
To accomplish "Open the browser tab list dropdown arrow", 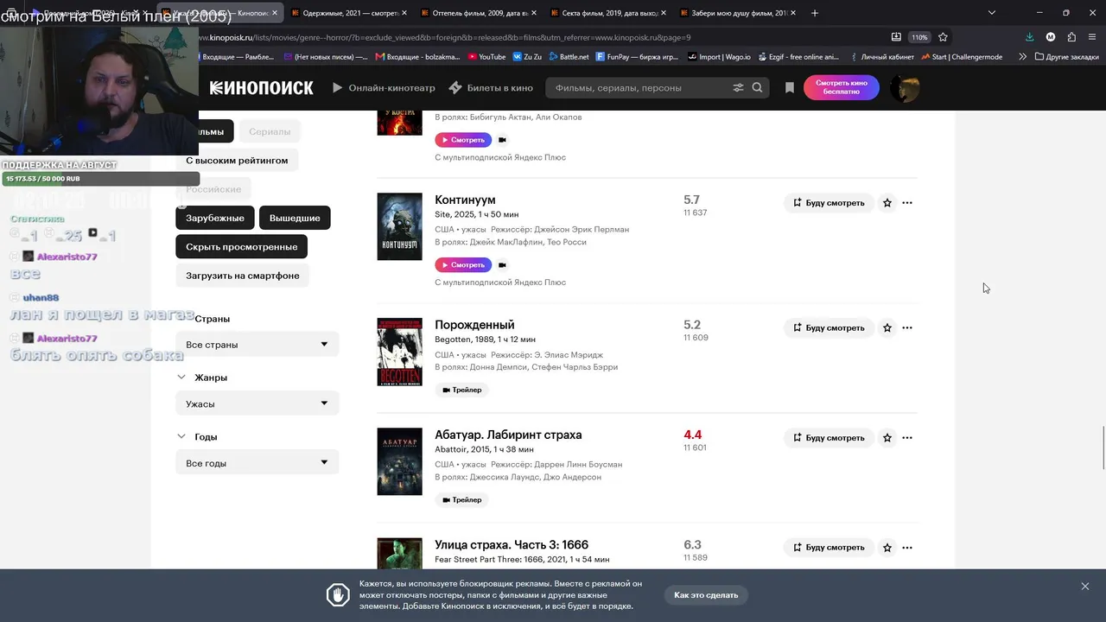I will 992,13.
